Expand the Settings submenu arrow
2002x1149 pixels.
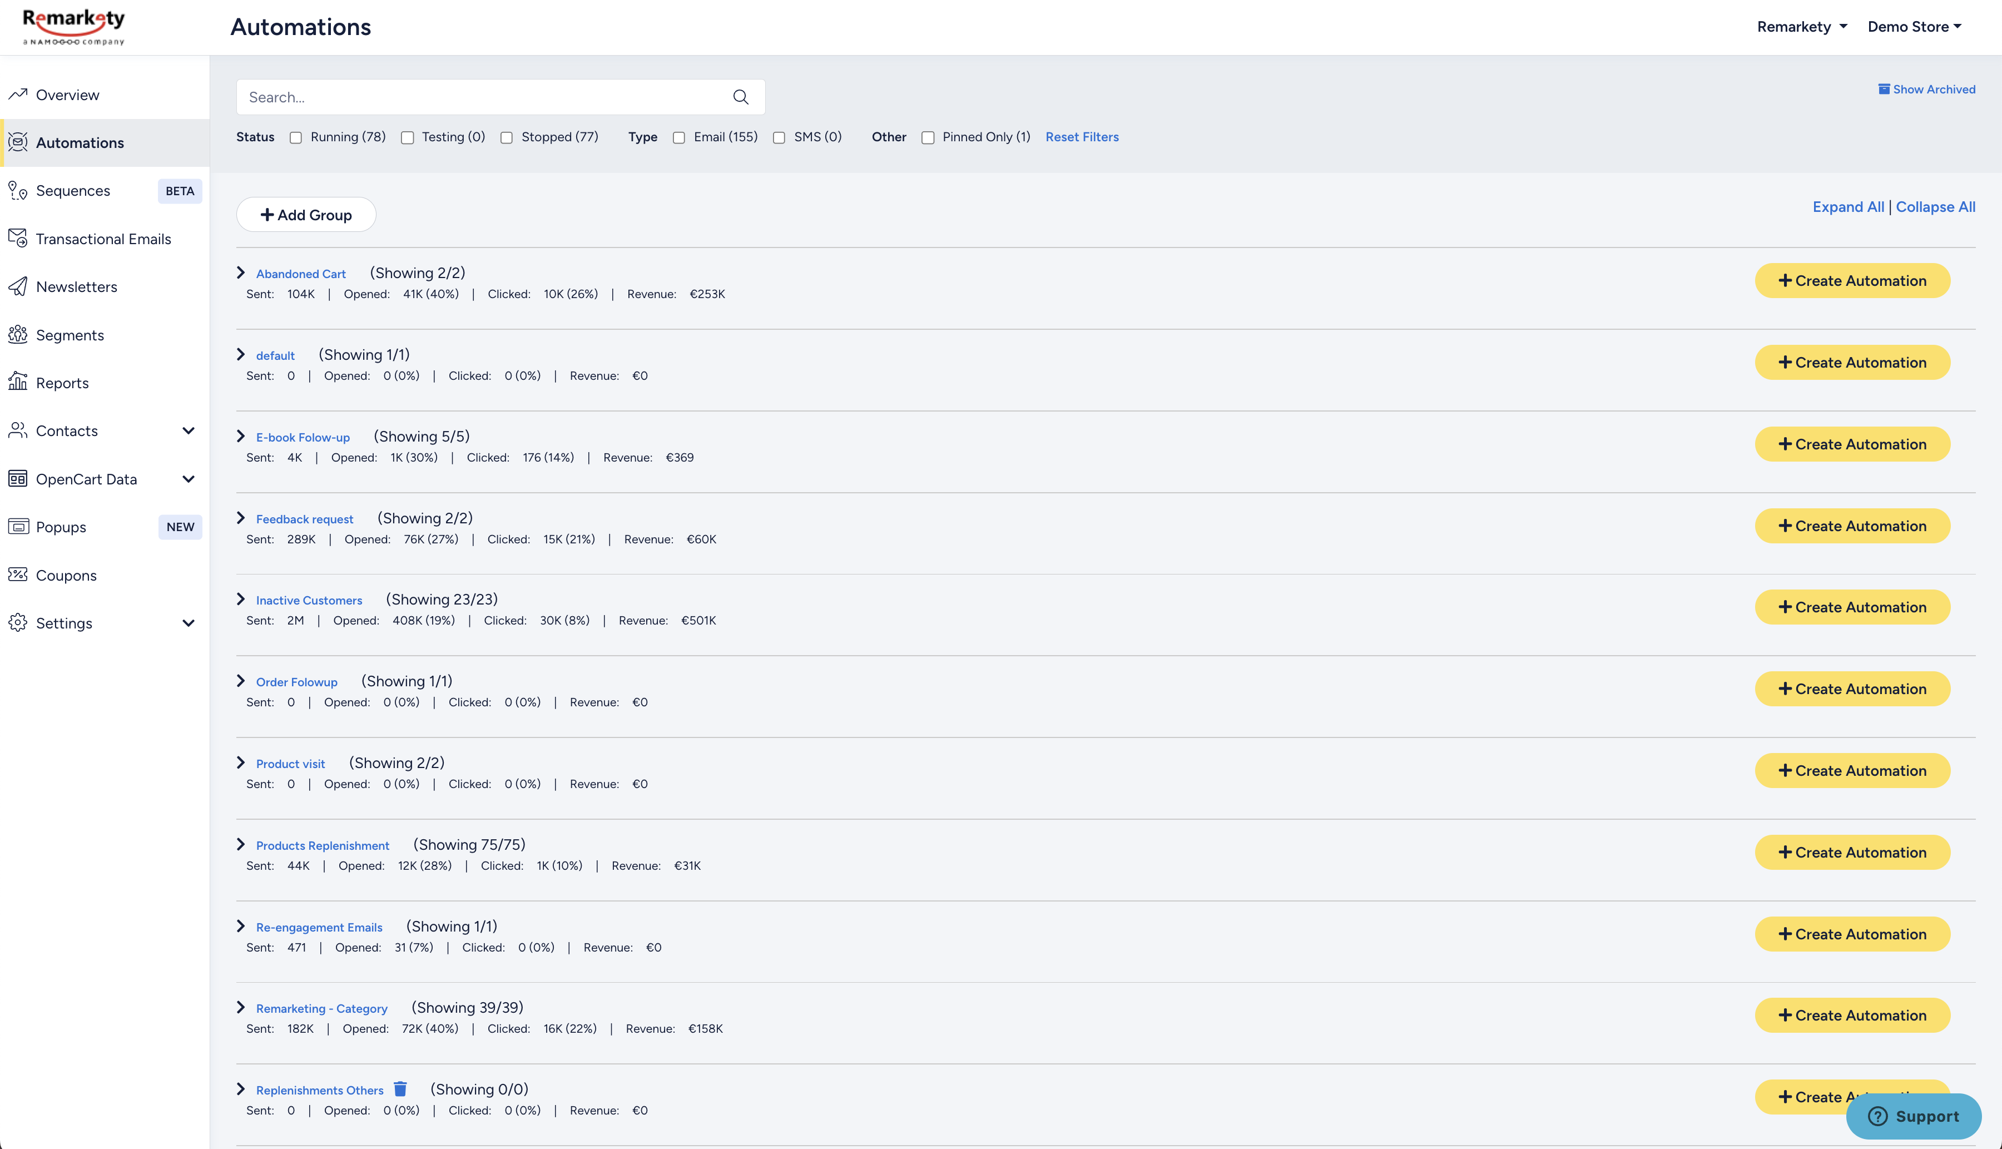tap(188, 623)
